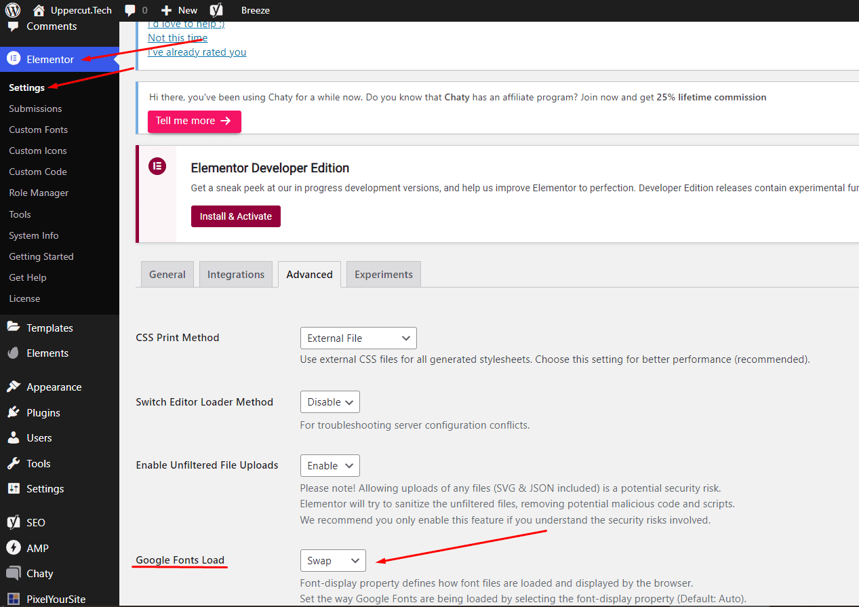Click the 'I've already rated you' link
This screenshot has width=859, height=607.
(x=197, y=52)
